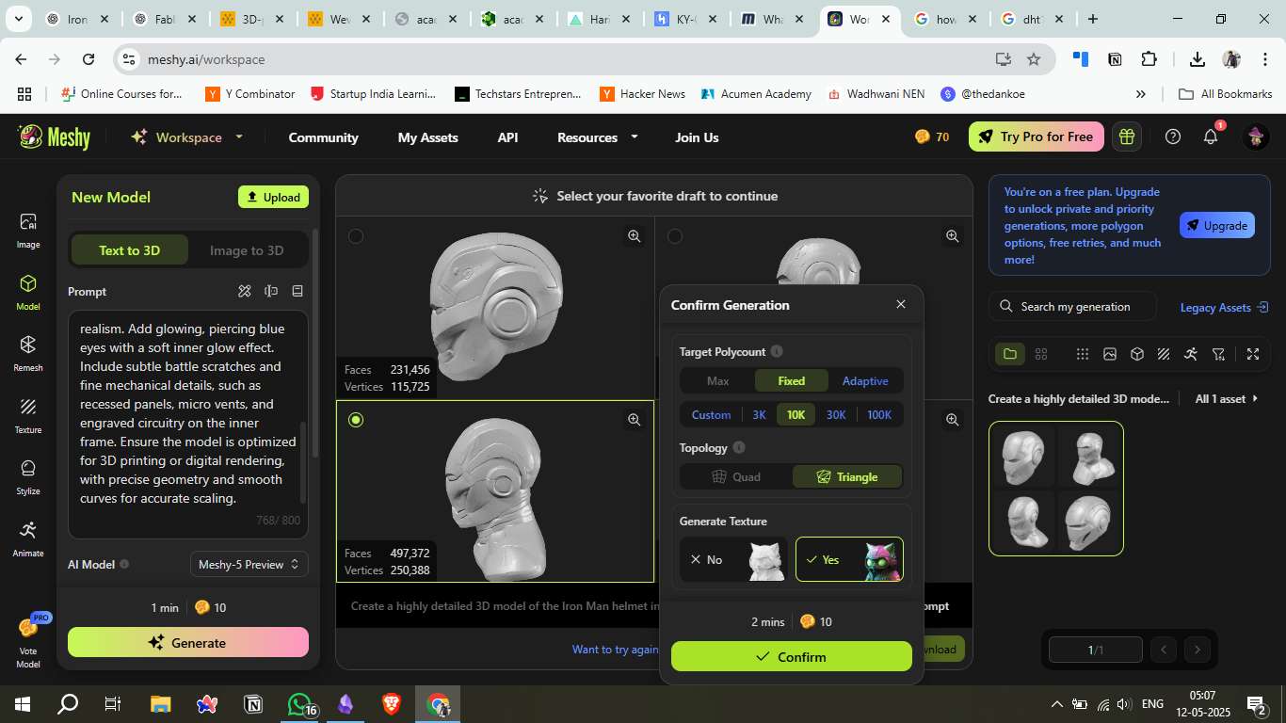1286x723 pixels.
Task: Open the Texture tool in sidebar
Action: [28, 416]
